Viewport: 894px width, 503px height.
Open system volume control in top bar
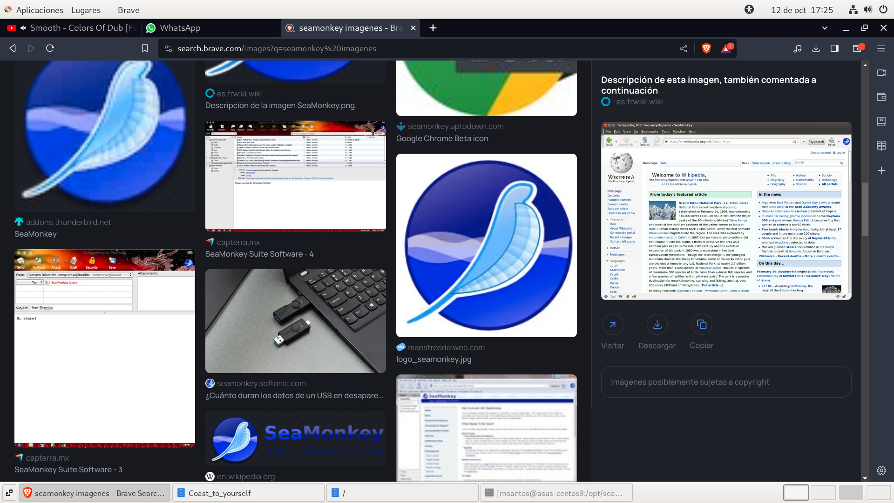(868, 10)
